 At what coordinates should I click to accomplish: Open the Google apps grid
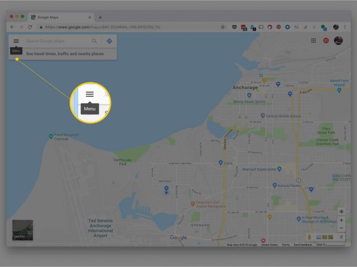pos(313,41)
